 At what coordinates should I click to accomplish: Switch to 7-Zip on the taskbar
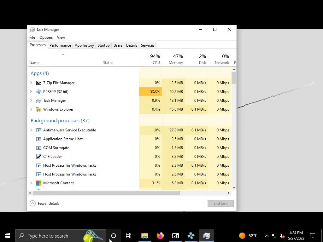175,236
